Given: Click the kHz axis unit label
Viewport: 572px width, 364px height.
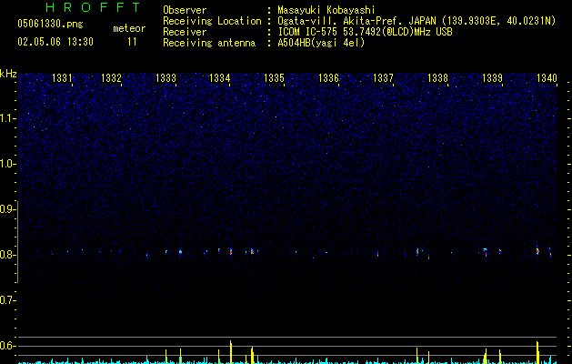Looking at the screenshot, I should 8,74.
